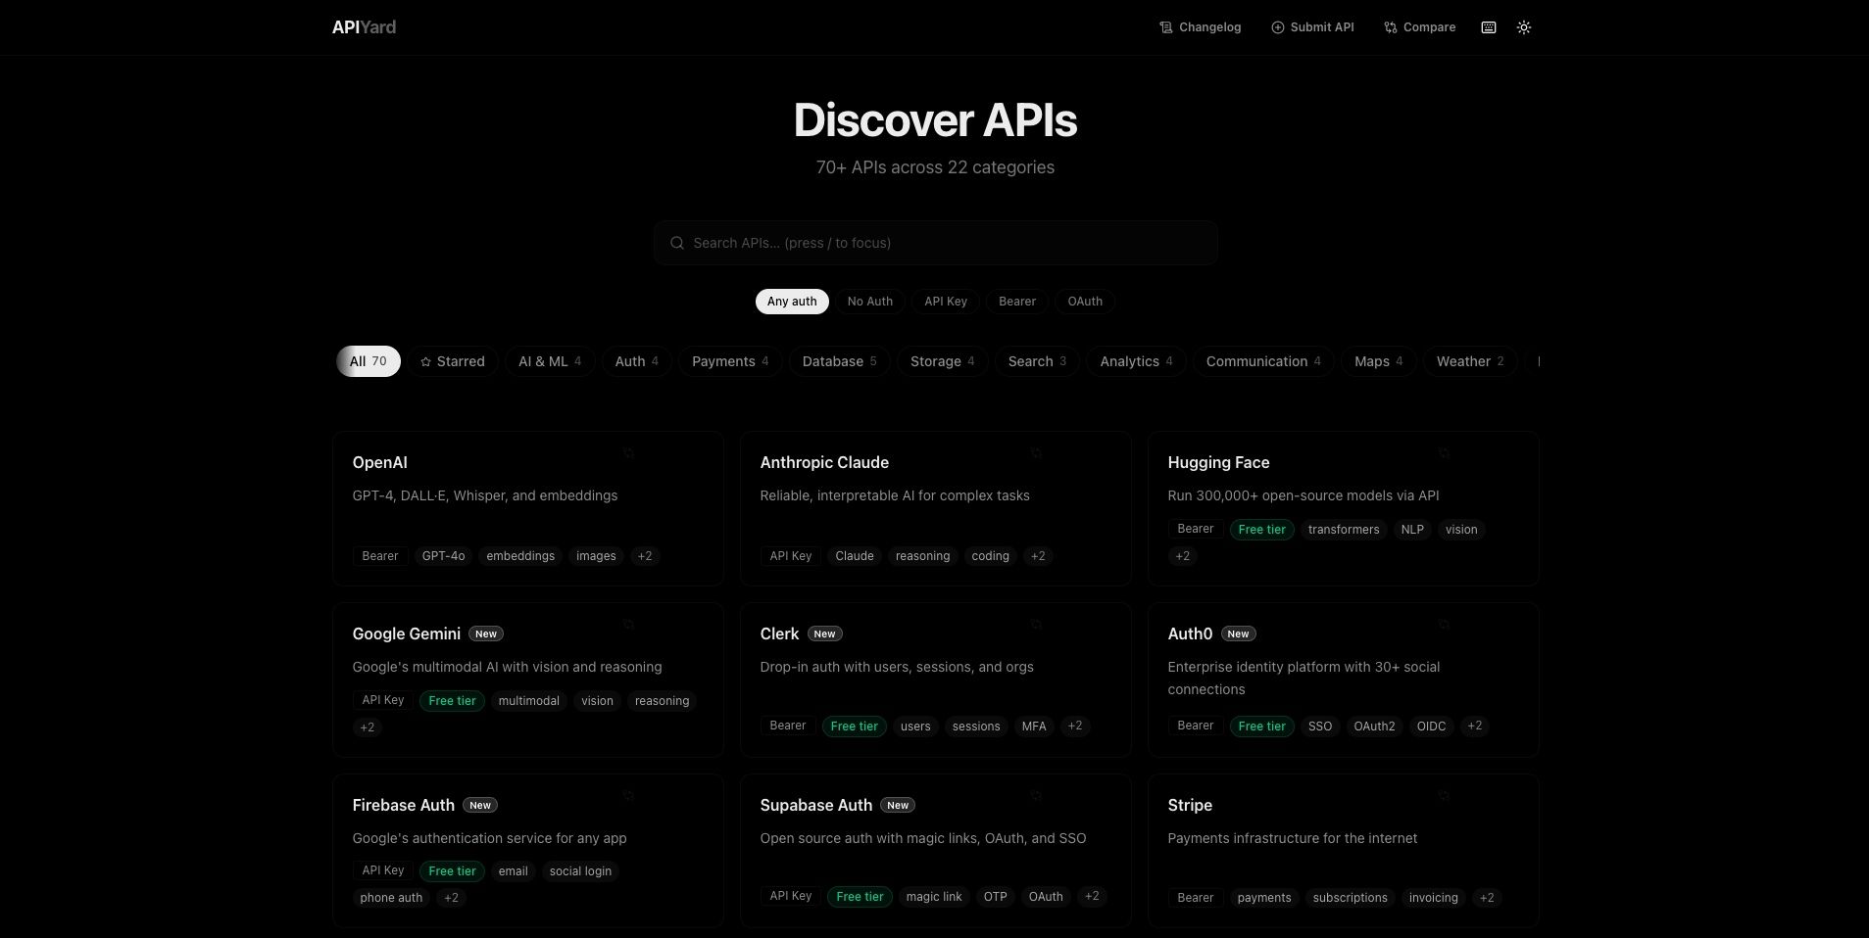Show '+2' more tags on Stripe card

1487,898
